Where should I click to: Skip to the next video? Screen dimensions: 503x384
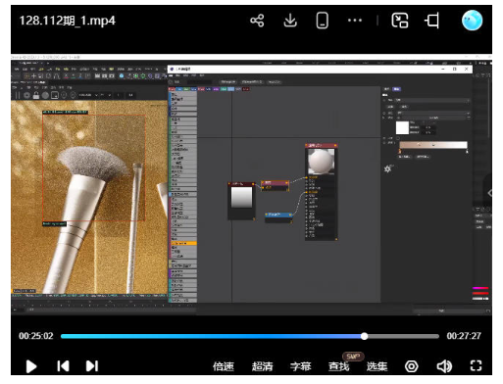tap(92, 365)
